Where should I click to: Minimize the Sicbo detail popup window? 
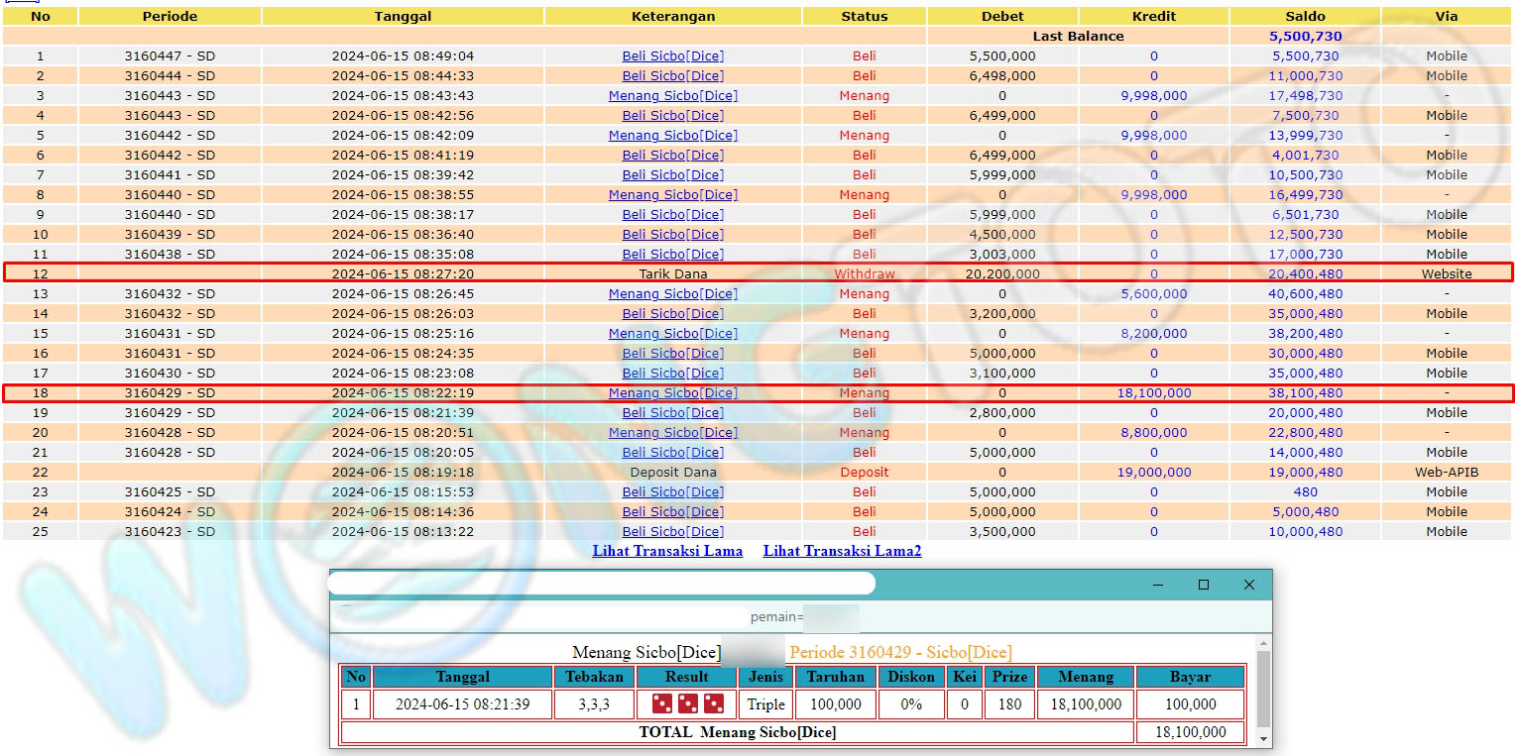(1158, 585)
